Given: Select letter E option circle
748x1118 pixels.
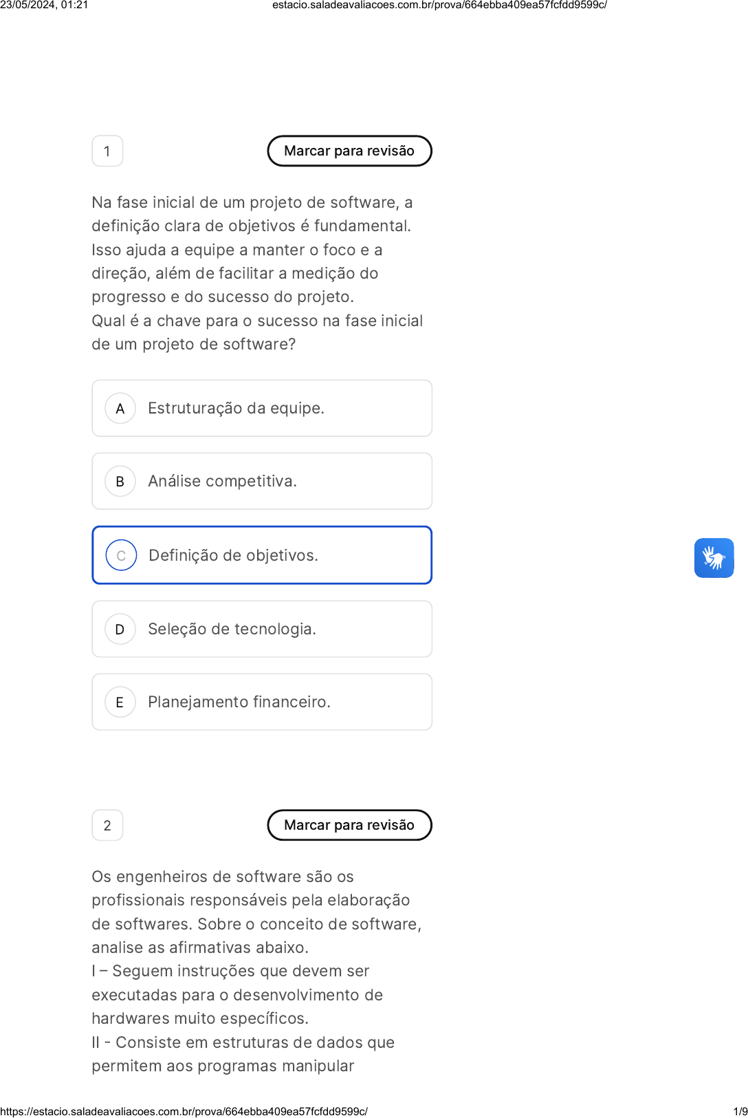Looking at the screenshot, I should 120,702.
